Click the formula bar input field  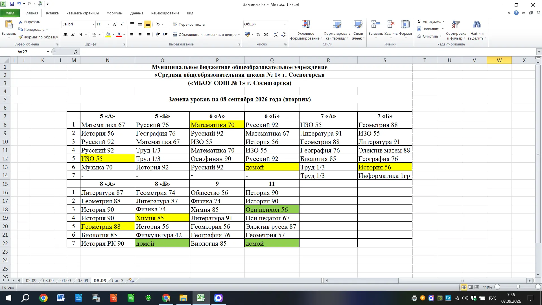(x=308, y=52)
